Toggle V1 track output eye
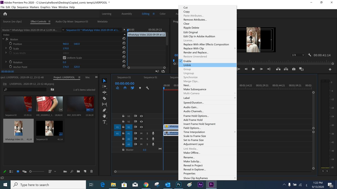Viewport: 337px width, 189px height. (141, 127)
